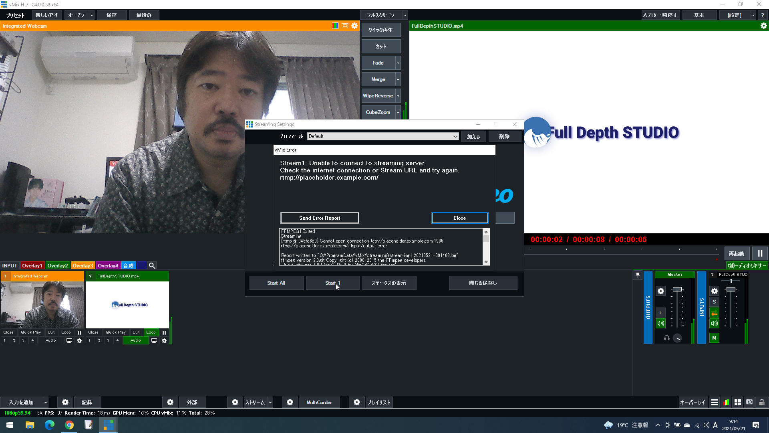
Task: Mute the FullDepthSTUDIO input speaker
Action: click(714, 323)
